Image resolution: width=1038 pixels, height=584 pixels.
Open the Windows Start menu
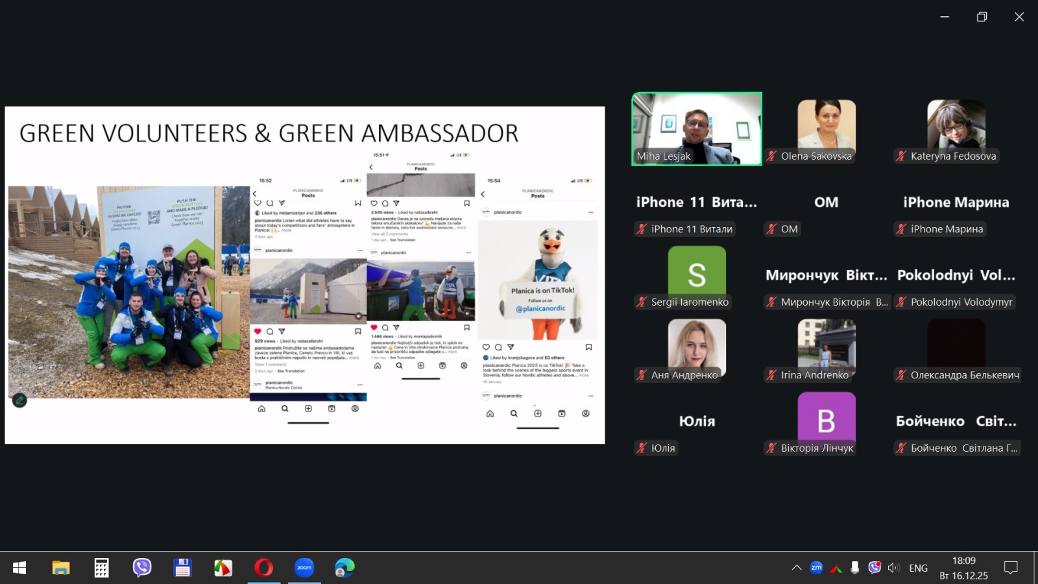click(19, 568)
